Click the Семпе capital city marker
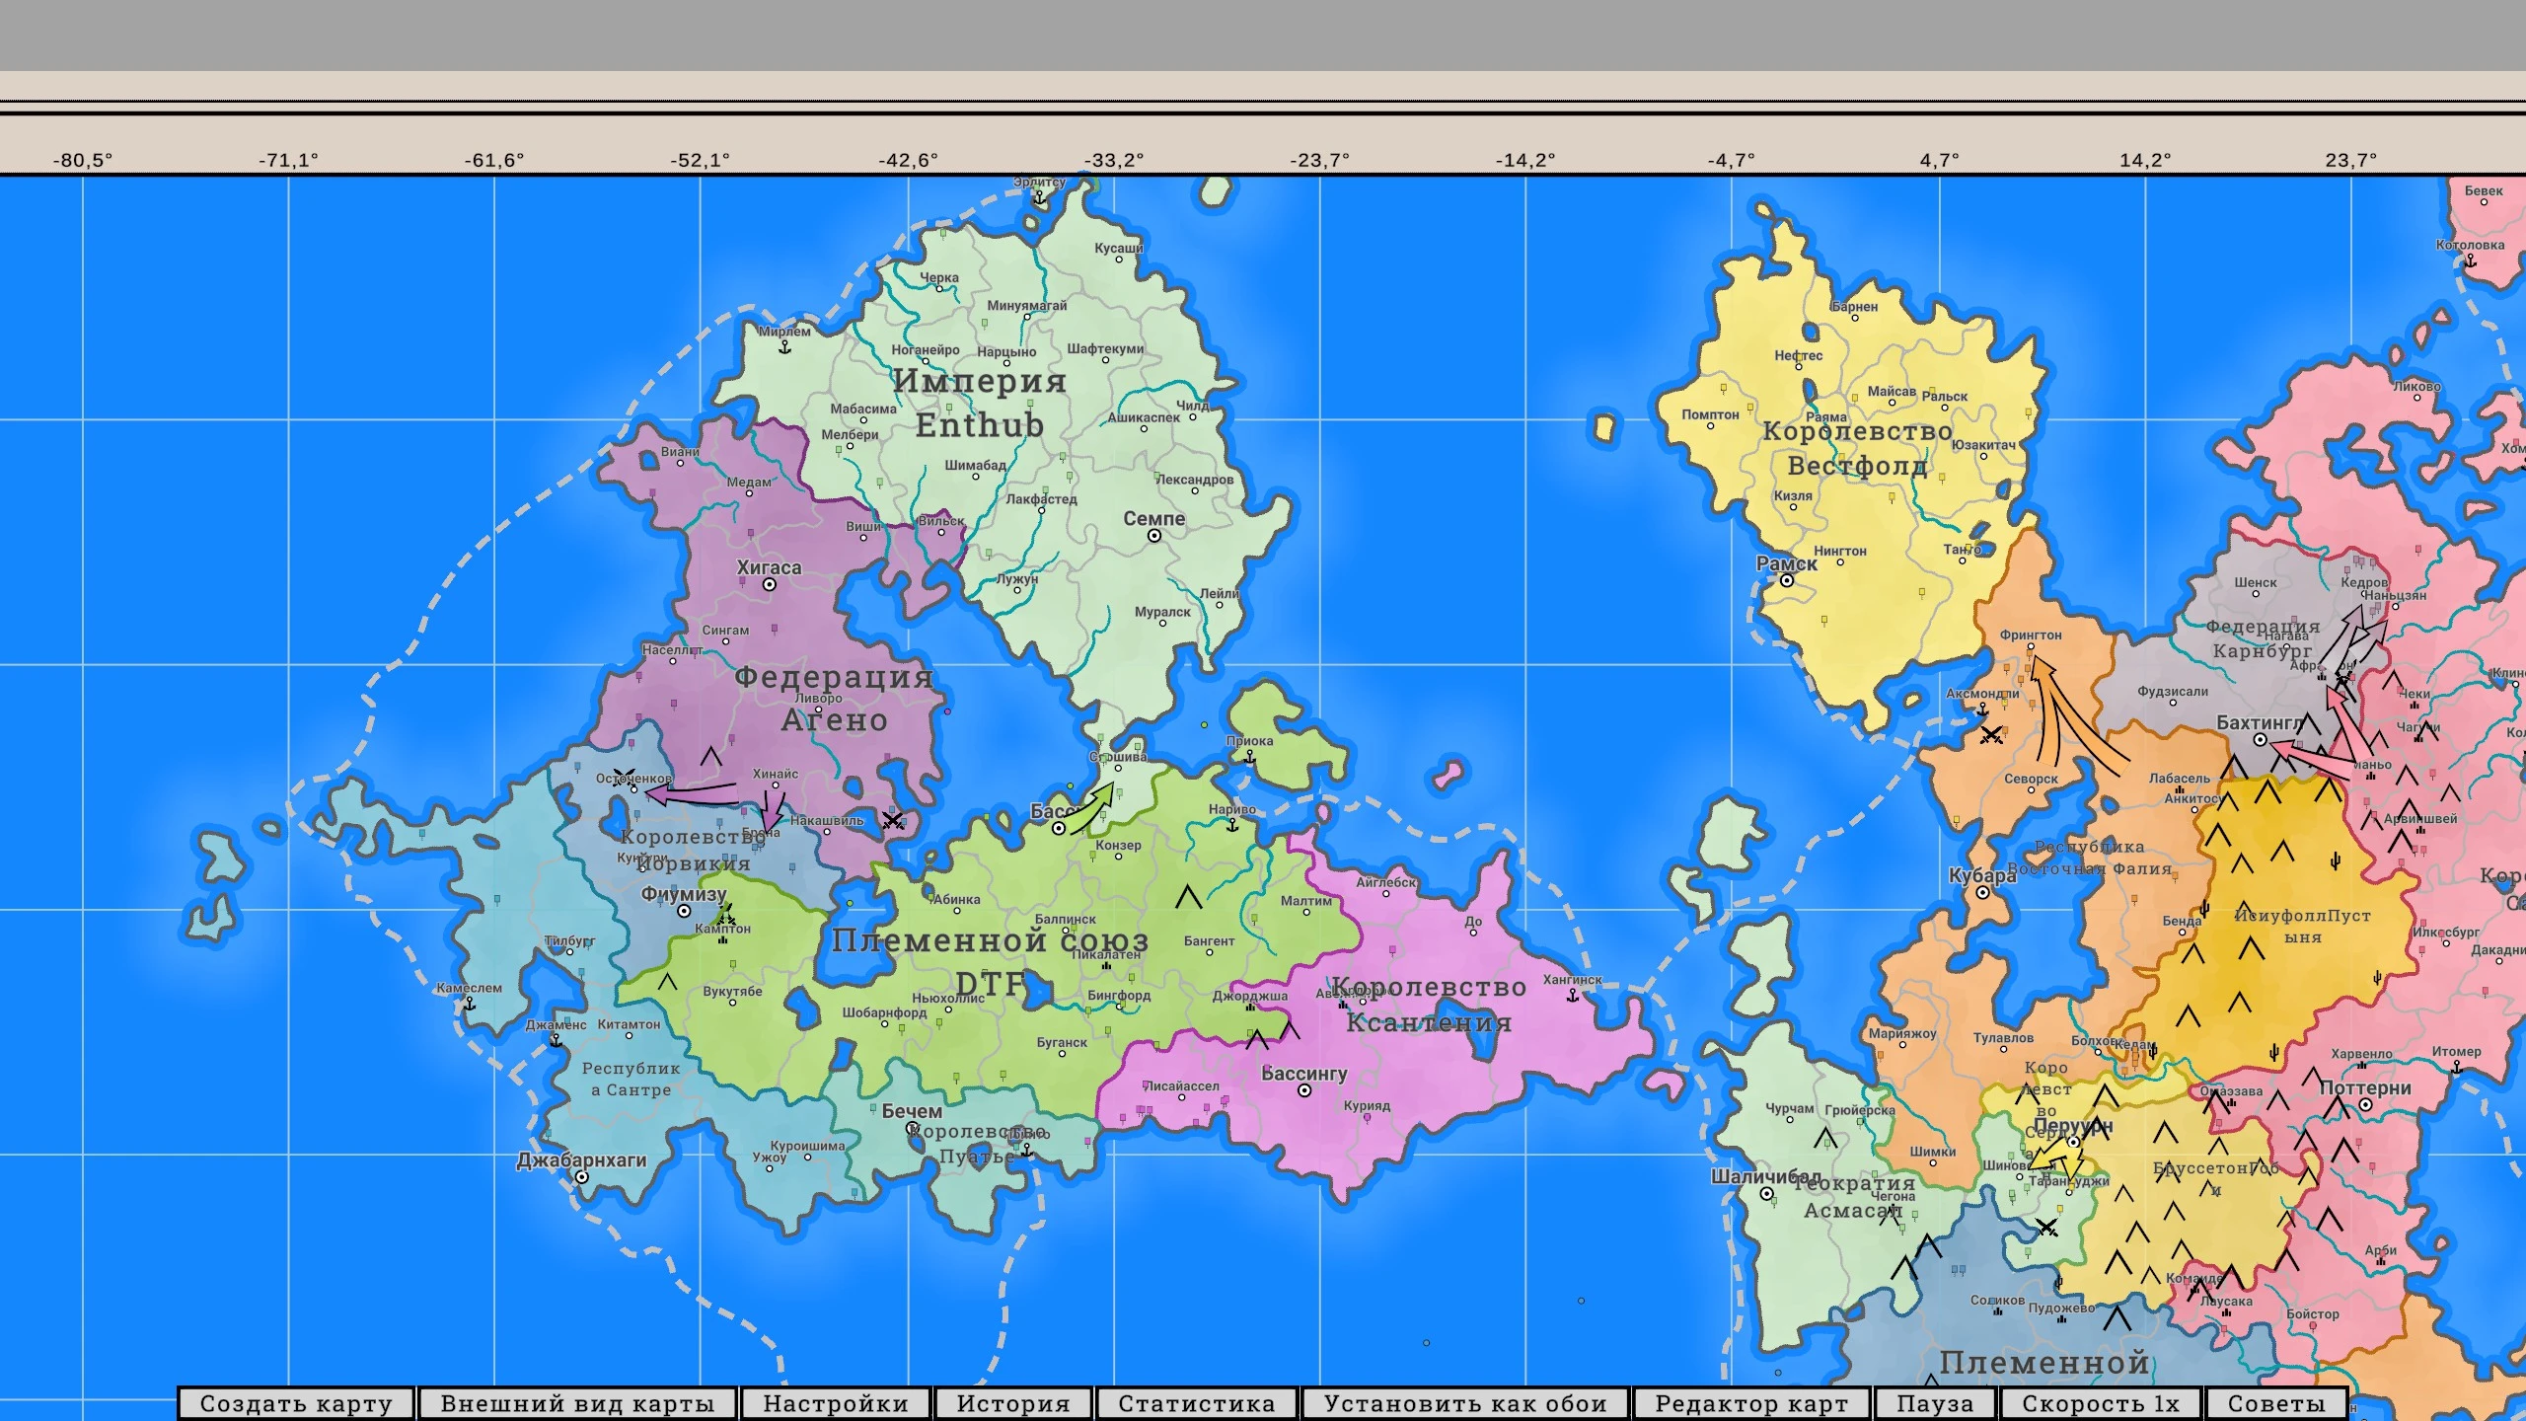Viewport: 2526px width, 1421px height. coord(1153,536)
